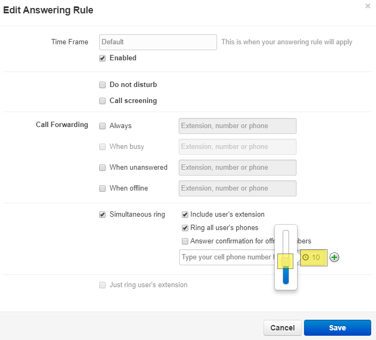Viewport: 376px width, 340px height.
Task: Toggle the Enabled checkbox
Action: (102, 58)
